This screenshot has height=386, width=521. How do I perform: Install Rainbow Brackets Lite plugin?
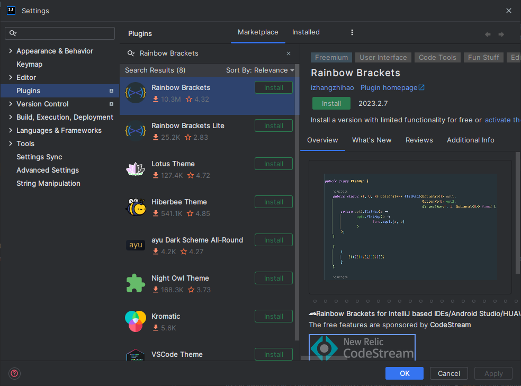coord(273,125)
